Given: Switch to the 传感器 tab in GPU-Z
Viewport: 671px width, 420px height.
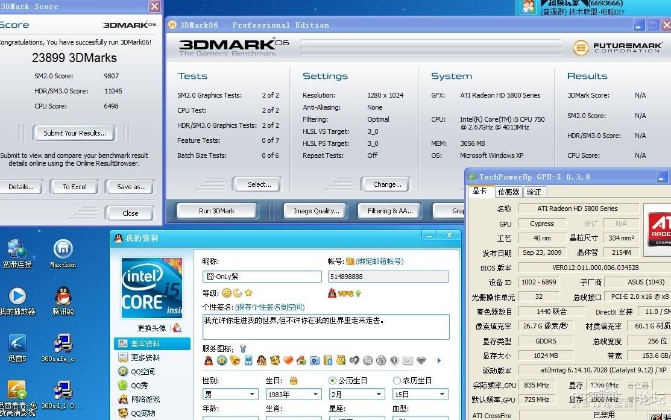Looking at the screenshot, I should pos(508,192).
